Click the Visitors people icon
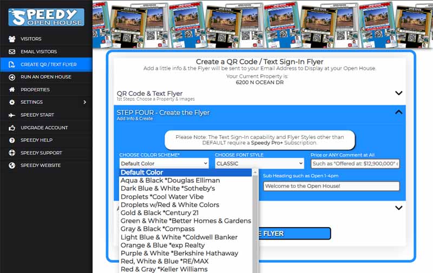433x273 pixels. (12, 39)
